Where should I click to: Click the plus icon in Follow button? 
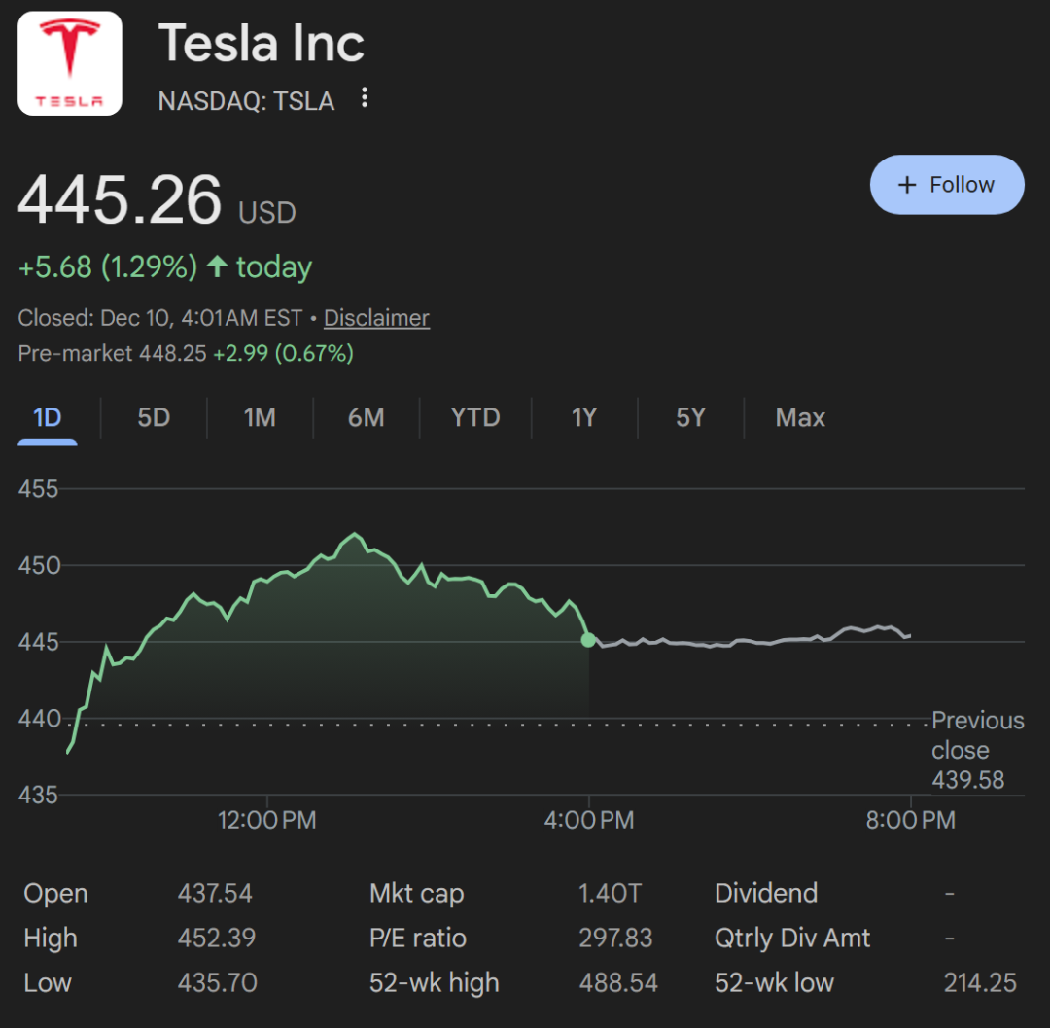(x=907, y=185)
